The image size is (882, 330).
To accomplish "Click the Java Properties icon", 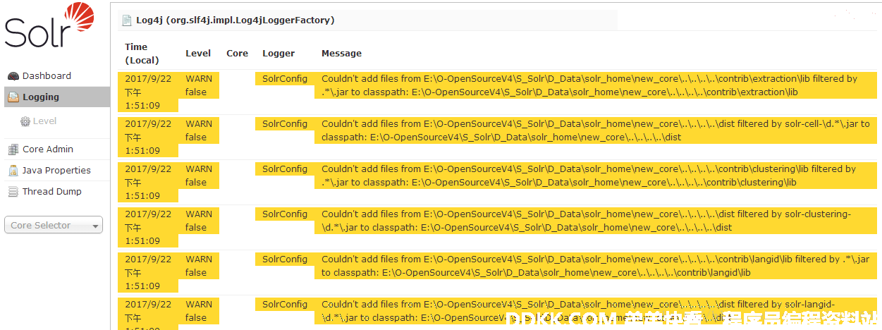I will (13, 171).
